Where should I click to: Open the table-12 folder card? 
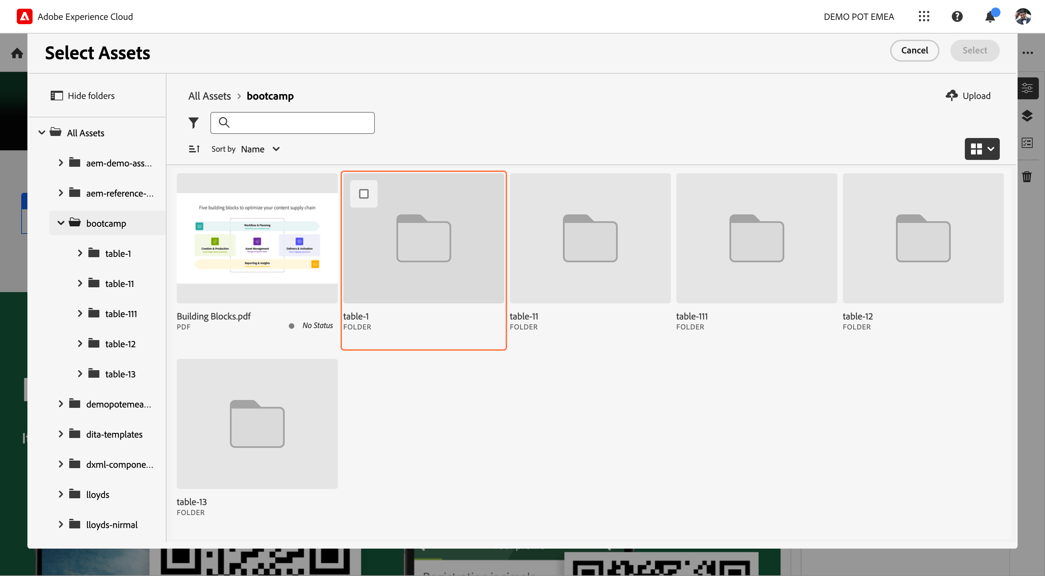pos(923,238)
